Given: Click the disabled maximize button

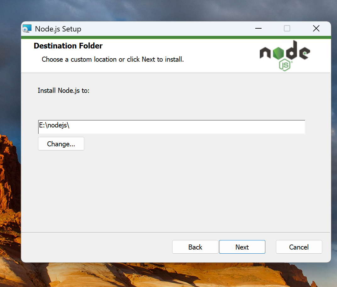Looking at the screenshot, I should coord(287,28).
